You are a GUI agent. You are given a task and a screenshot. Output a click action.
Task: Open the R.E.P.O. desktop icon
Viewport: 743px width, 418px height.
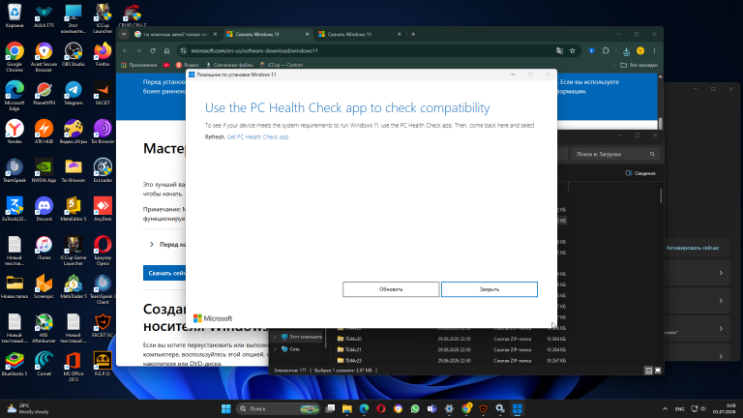(103, 364)
